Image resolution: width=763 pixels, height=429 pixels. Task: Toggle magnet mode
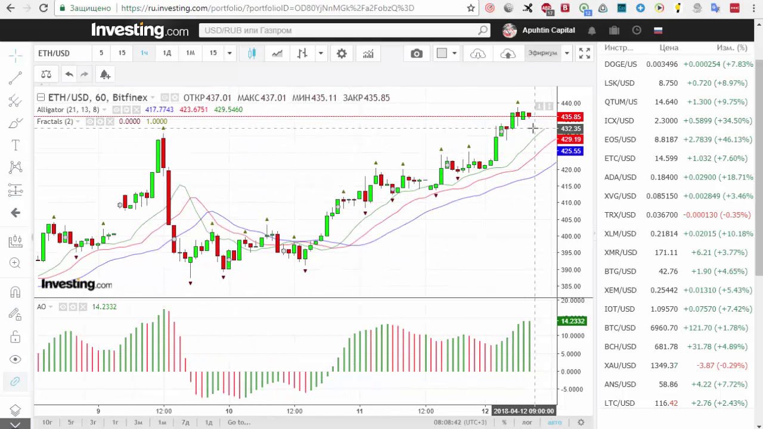15,293
